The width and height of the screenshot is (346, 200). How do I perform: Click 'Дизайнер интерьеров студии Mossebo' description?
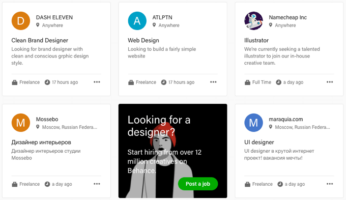coord(46,154)
